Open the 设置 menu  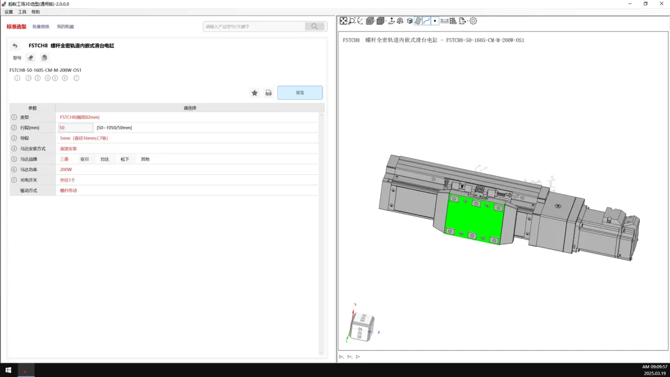pyautogui.click(x=9, y=12)
